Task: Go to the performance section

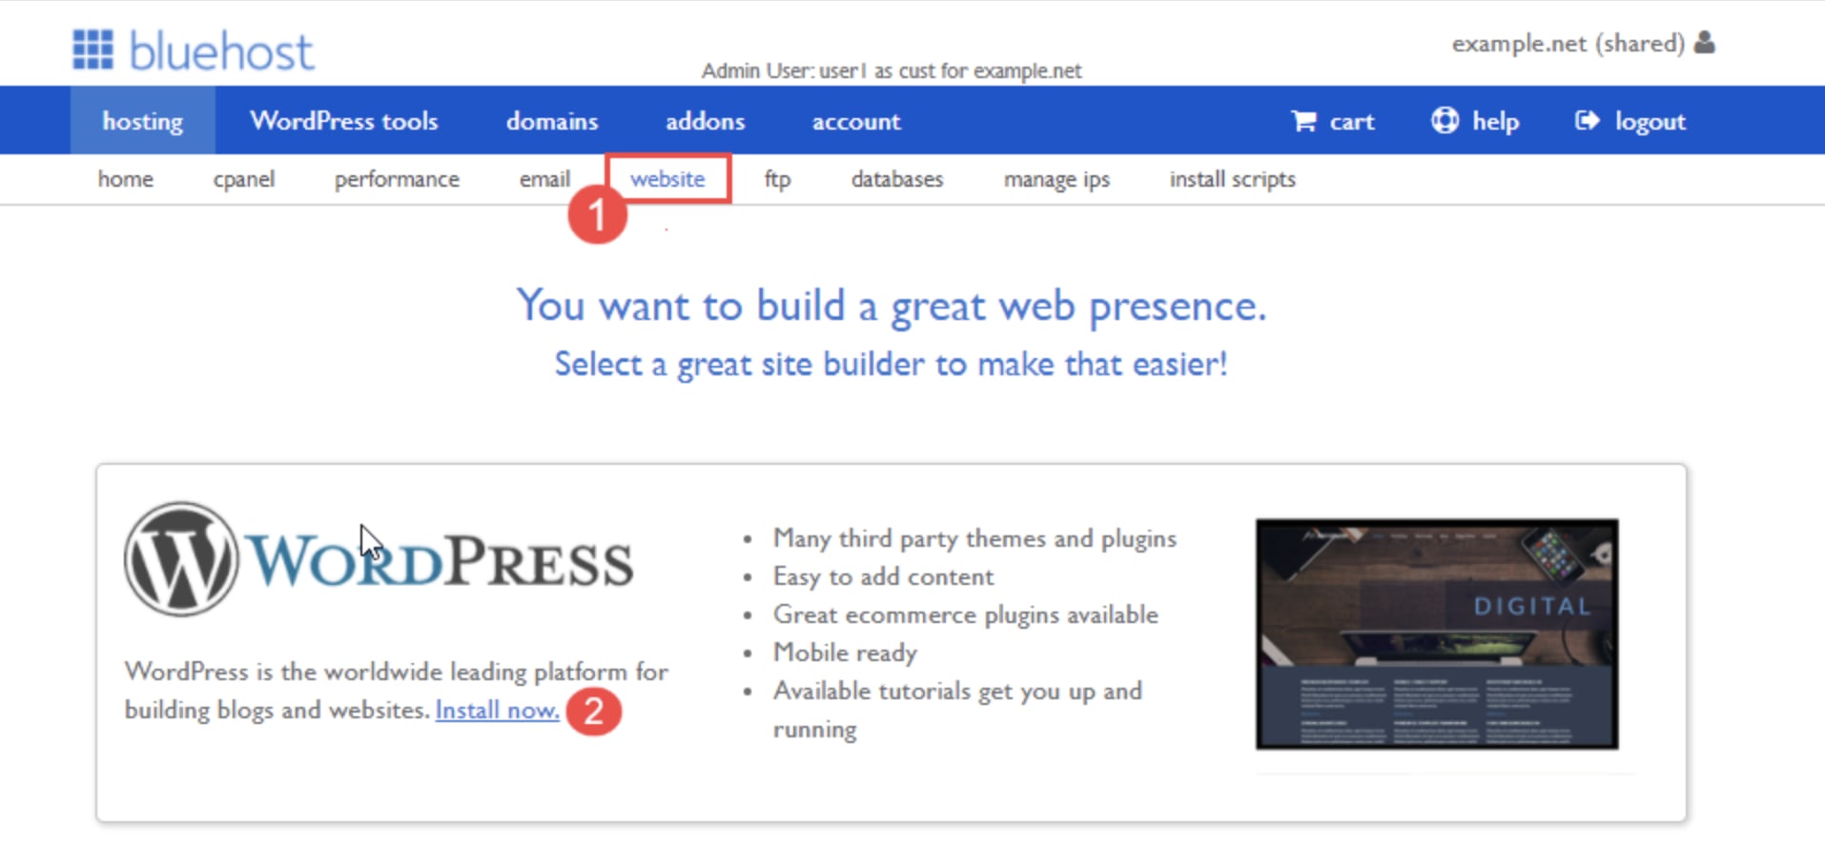Action: pyautogui.click(x=397, y=179)
